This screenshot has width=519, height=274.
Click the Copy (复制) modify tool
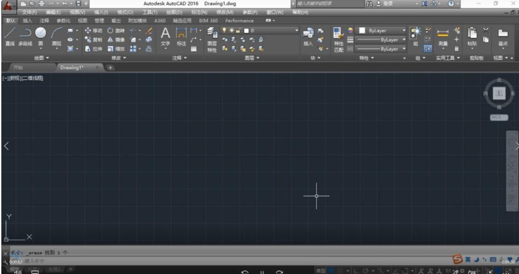click(93, 39)
